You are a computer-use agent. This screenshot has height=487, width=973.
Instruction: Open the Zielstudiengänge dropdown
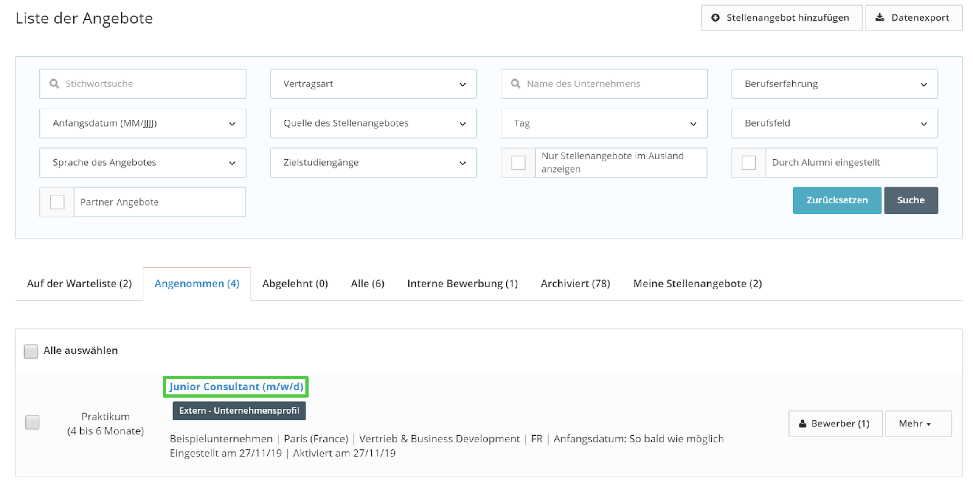click(373, 163)
